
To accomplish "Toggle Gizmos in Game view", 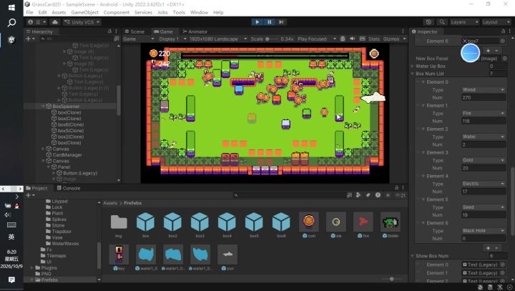I will coord(391,39).
